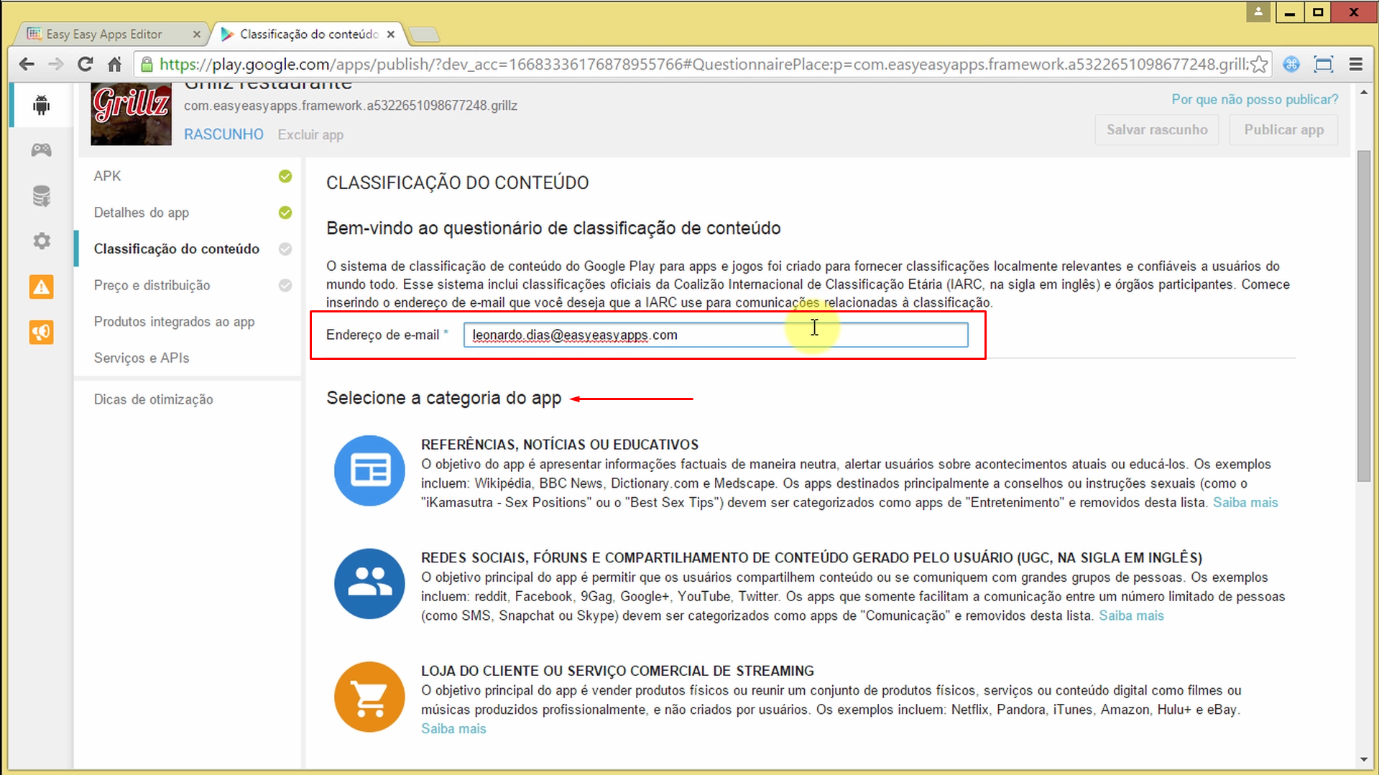
Task: Open order management via coins icon
Action: (x=41, y=195)
